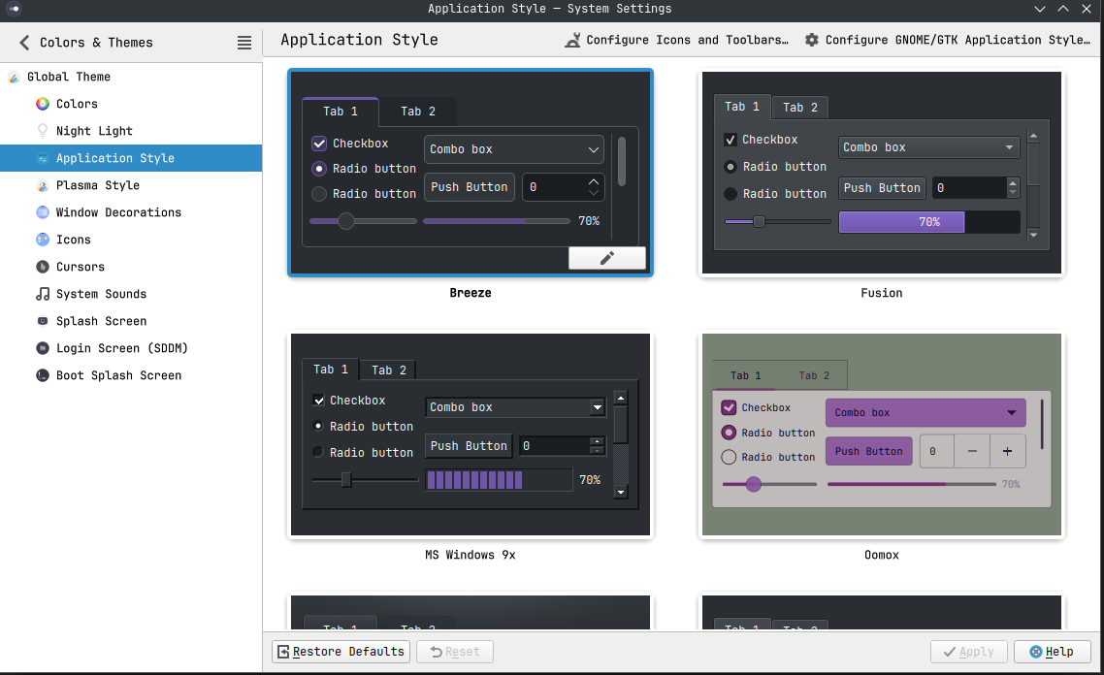Click the slider handle in Oomox preview
Viewport: 1104px width, 675px height.
[754, 484]
